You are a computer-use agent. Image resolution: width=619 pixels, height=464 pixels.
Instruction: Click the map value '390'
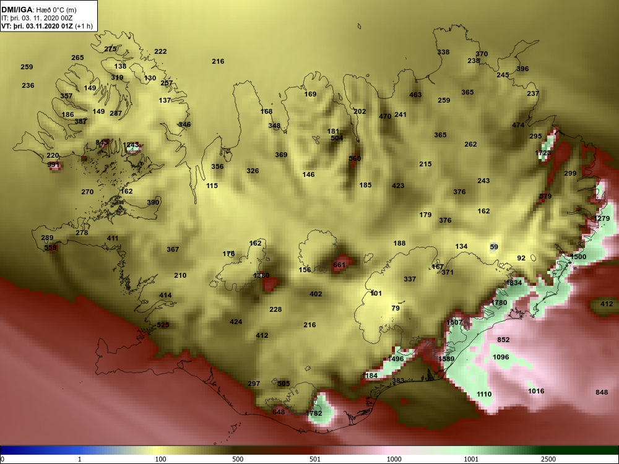[x=153, y=202]
